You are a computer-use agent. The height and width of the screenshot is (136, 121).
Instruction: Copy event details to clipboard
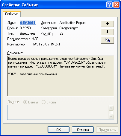[x=108, y=40]
